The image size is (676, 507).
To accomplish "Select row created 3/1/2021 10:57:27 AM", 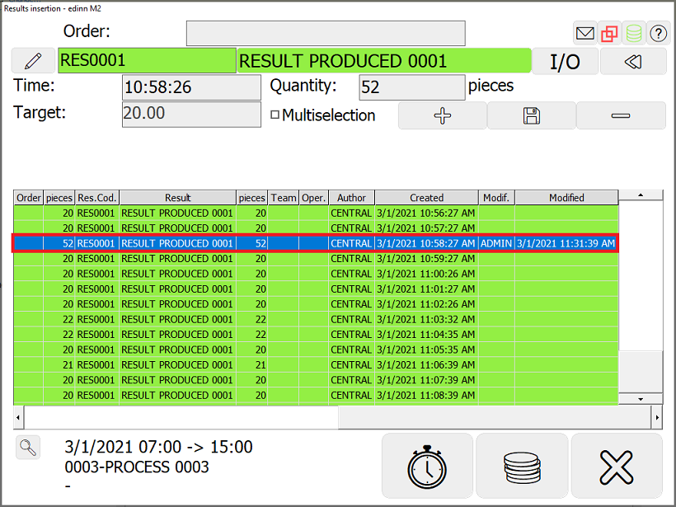I will pyautogui.click(x=316, y=228).
